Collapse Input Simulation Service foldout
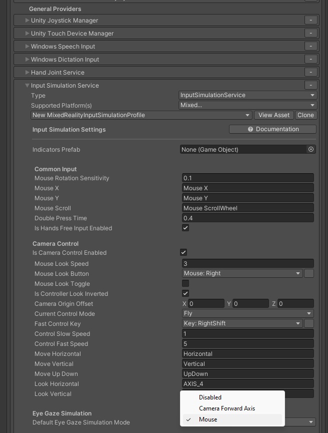 27,85
